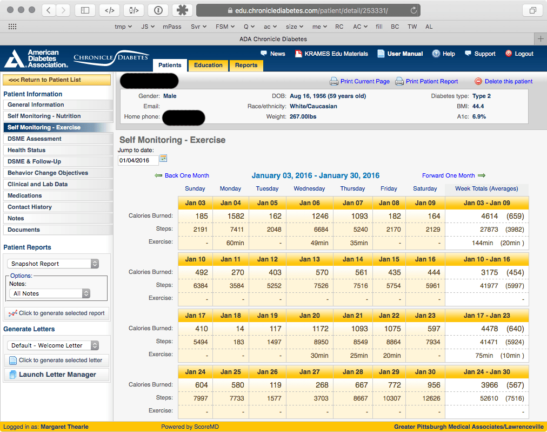
Task: Open the Snapshot Report dropdown
Action: [x=53, y=264]
